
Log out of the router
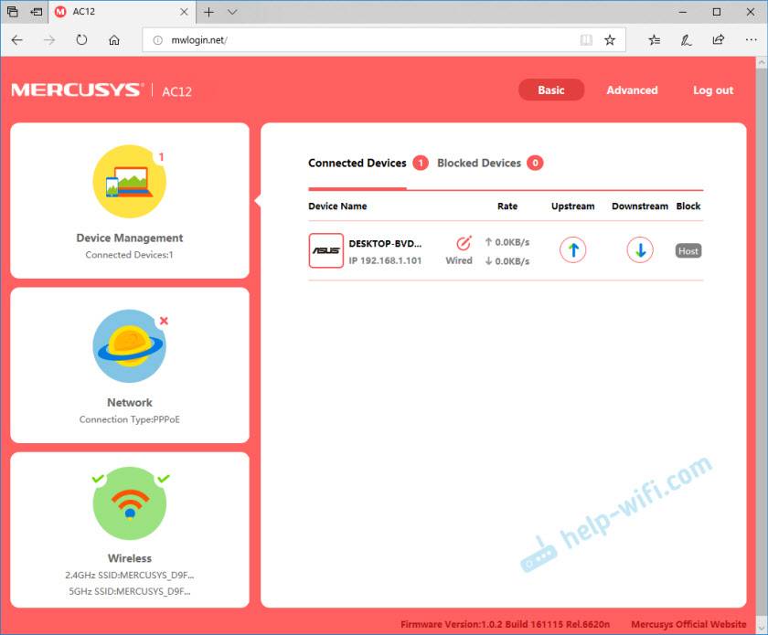click(712, 90)
